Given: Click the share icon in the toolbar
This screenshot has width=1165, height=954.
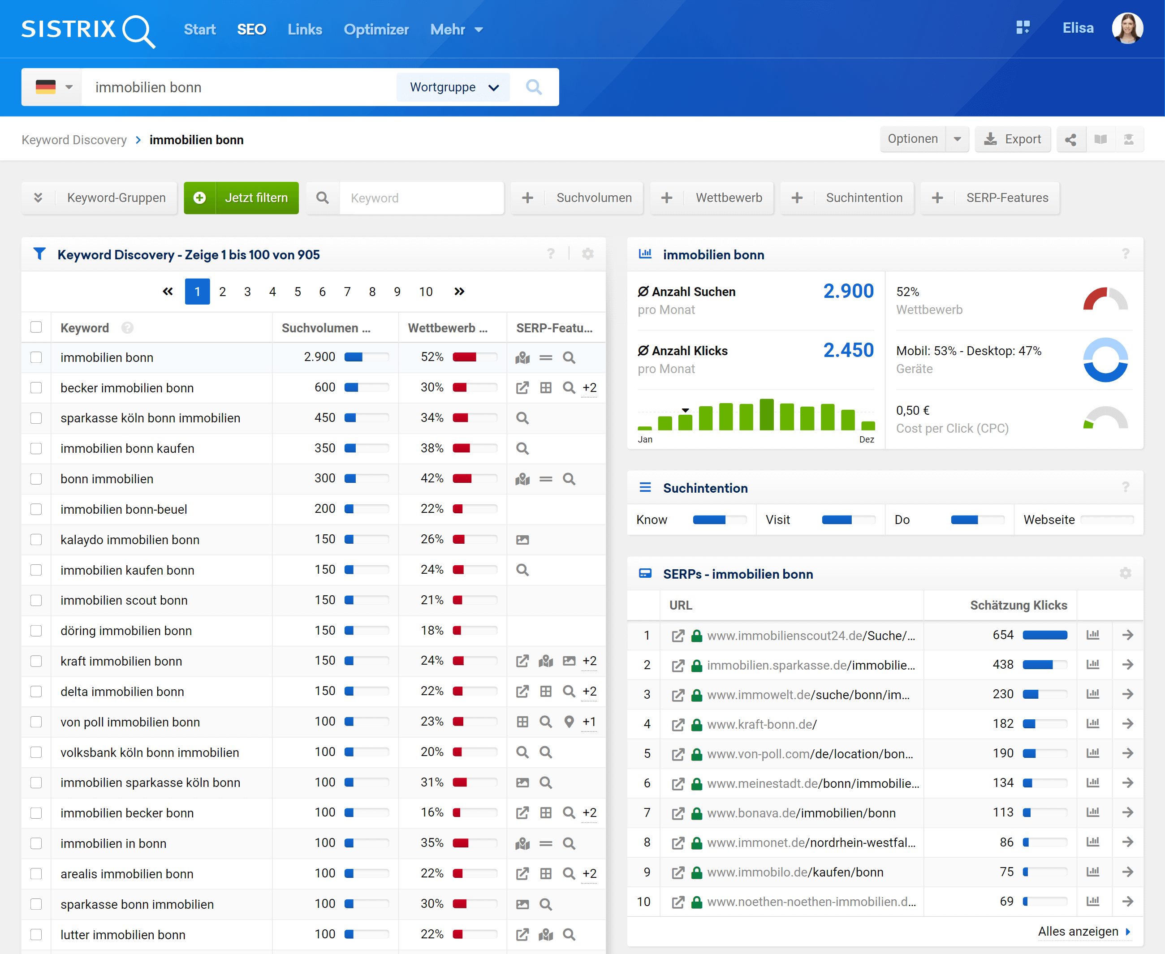Looking at the screenshot, I should tap(1070, 140).
